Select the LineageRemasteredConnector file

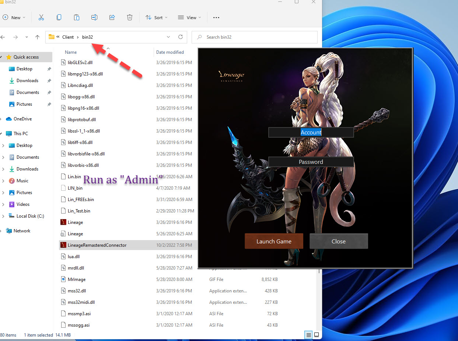tap(97, 245)
